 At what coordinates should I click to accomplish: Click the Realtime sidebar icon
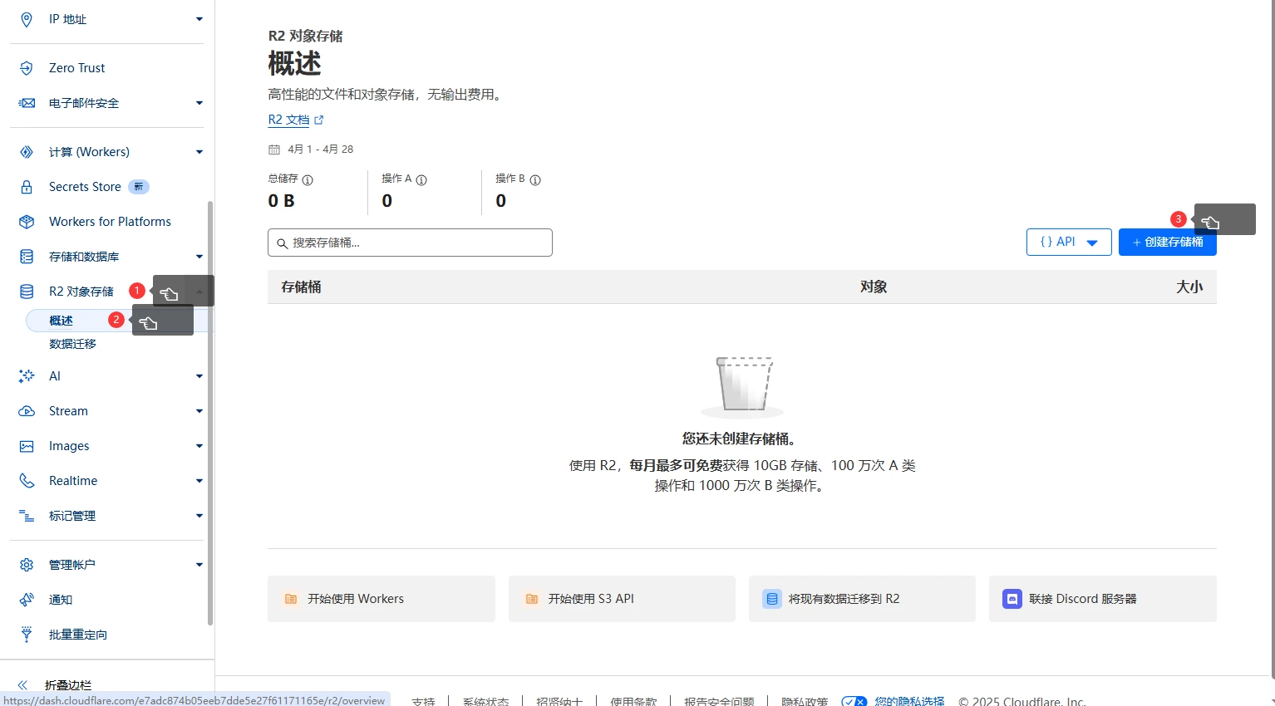click(26, 480)
